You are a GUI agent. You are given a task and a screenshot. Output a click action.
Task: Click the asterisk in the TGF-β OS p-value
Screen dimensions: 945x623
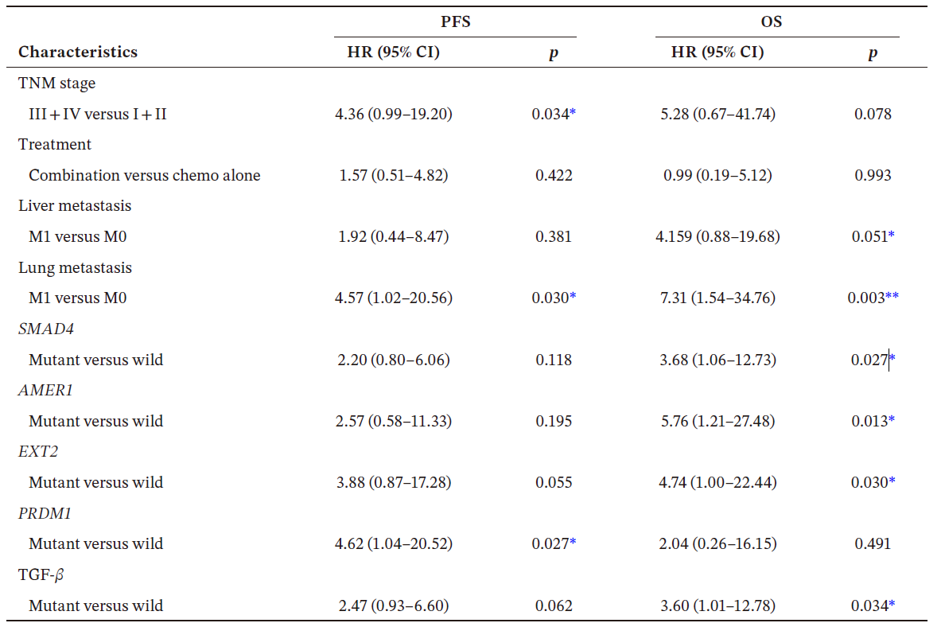point(892,605)
